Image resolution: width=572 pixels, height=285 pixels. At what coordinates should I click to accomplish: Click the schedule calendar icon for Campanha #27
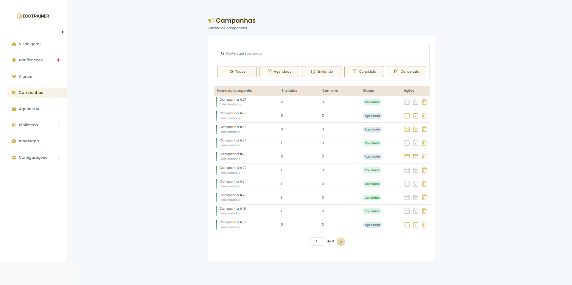tap(407, 102)
